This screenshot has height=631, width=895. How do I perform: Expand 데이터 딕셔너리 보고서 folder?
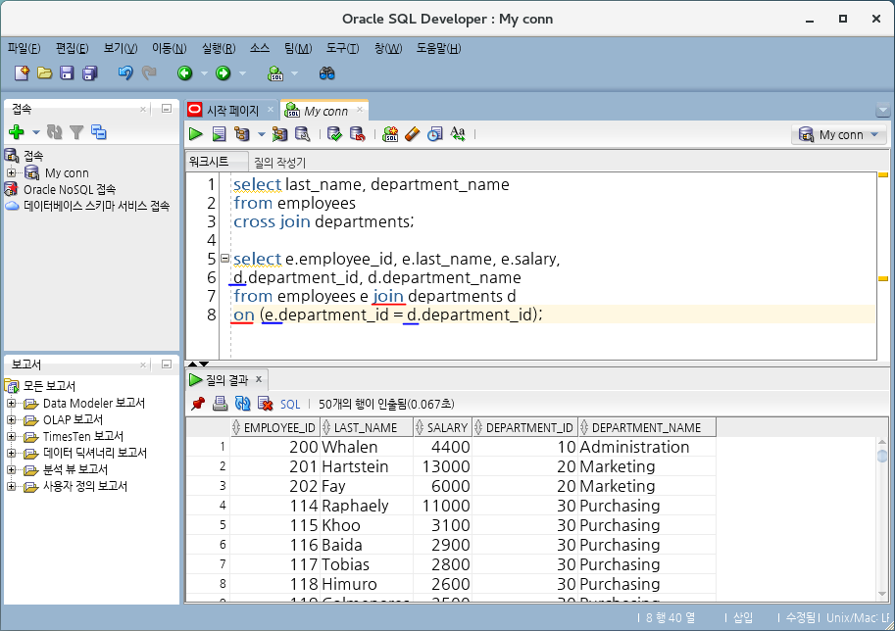coord(11,453)
